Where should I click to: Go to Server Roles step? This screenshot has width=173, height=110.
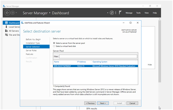pos(31,50)
